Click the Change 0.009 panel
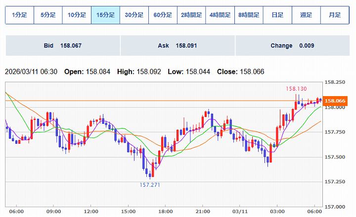This screenshot has width=356, height=217. click(293, 46)
